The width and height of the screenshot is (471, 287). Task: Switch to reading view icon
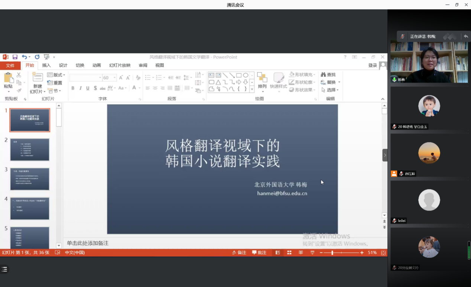(301, 253)
